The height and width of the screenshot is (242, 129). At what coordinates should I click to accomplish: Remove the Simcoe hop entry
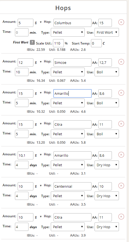click(121, 62)
